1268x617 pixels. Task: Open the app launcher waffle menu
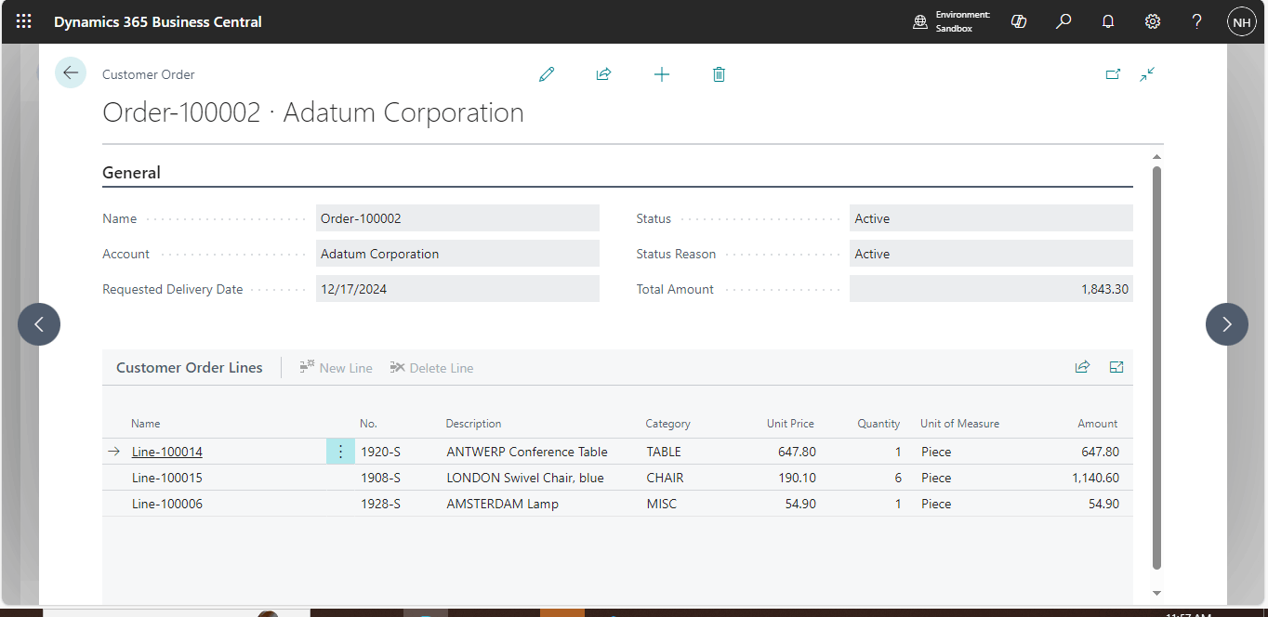coord(23,21)
